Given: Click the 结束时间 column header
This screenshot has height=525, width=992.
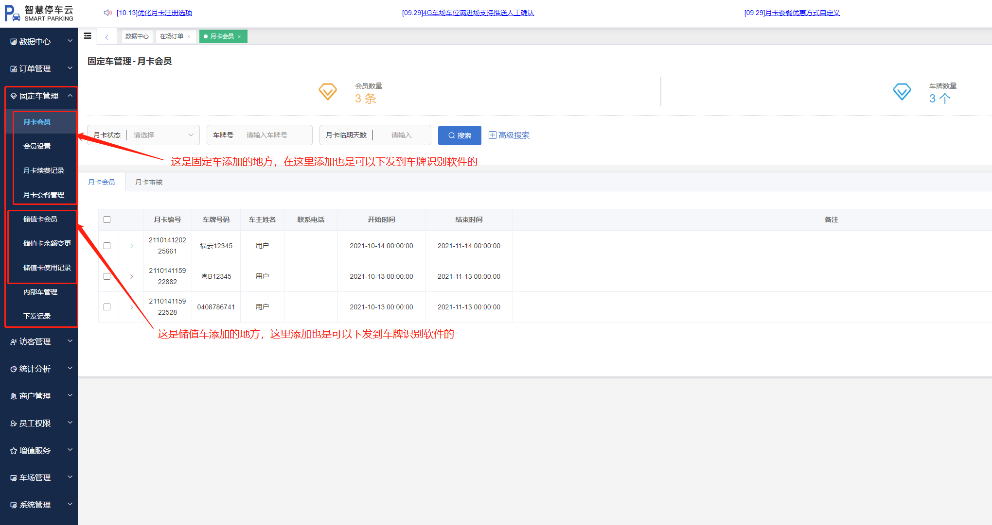Looking at the screenshot, I should [469, 220].
